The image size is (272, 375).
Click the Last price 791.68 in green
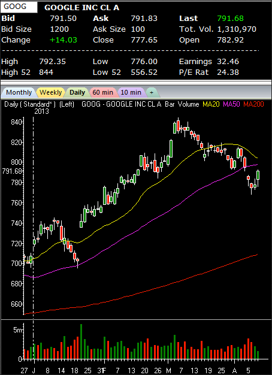pos(231,19)
